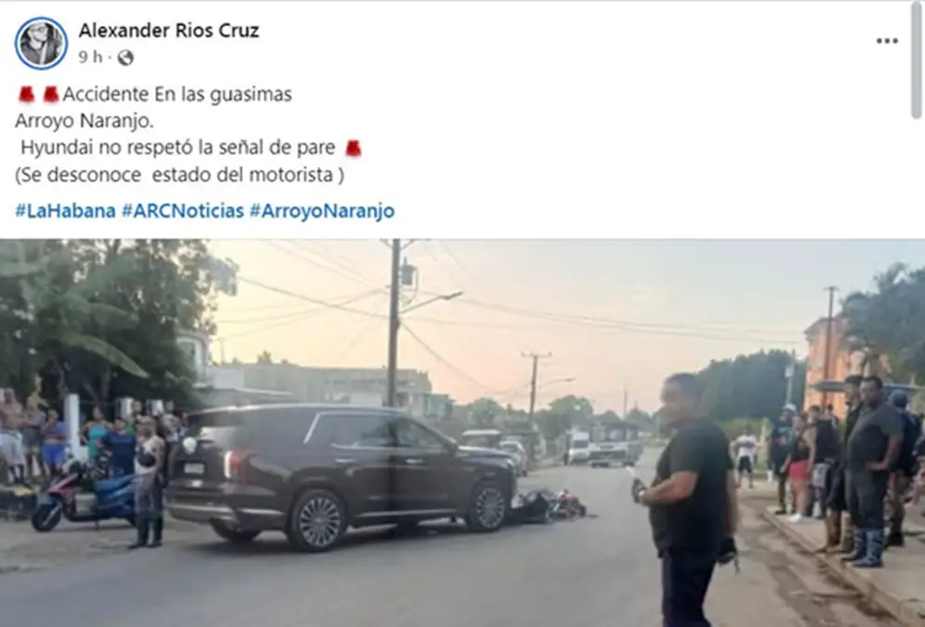Click the man in black shirt foreground
This screenshot has height=627, width=925.
(x=689, y=501)
